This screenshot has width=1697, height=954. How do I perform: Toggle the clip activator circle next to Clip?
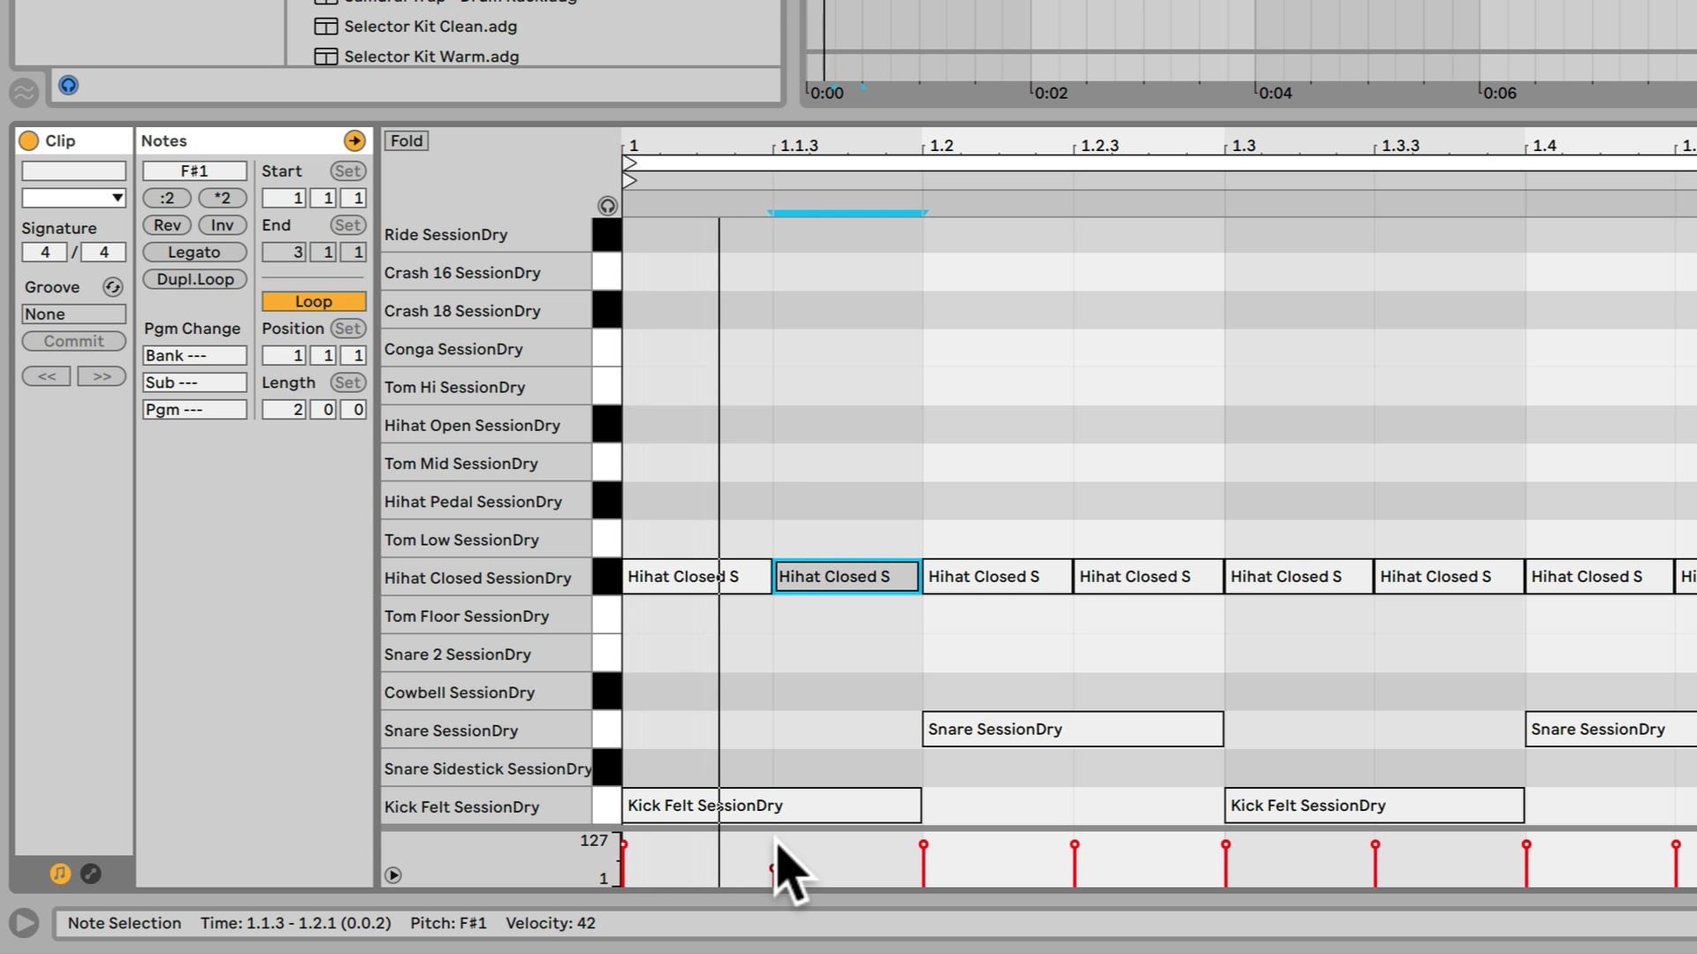pyautogui.click(x=29, y=140)
